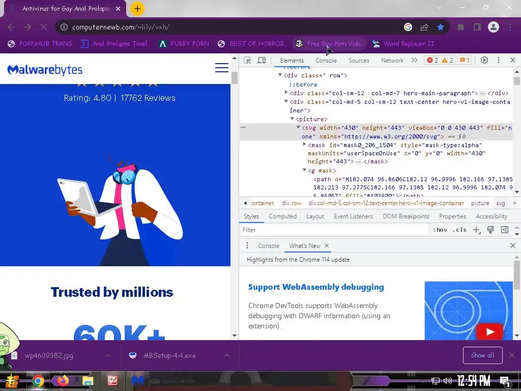This screenshot has width=521, height=391.
Task: Toggle the computed styles sidebar pane
Action: [x=504, y=230]
